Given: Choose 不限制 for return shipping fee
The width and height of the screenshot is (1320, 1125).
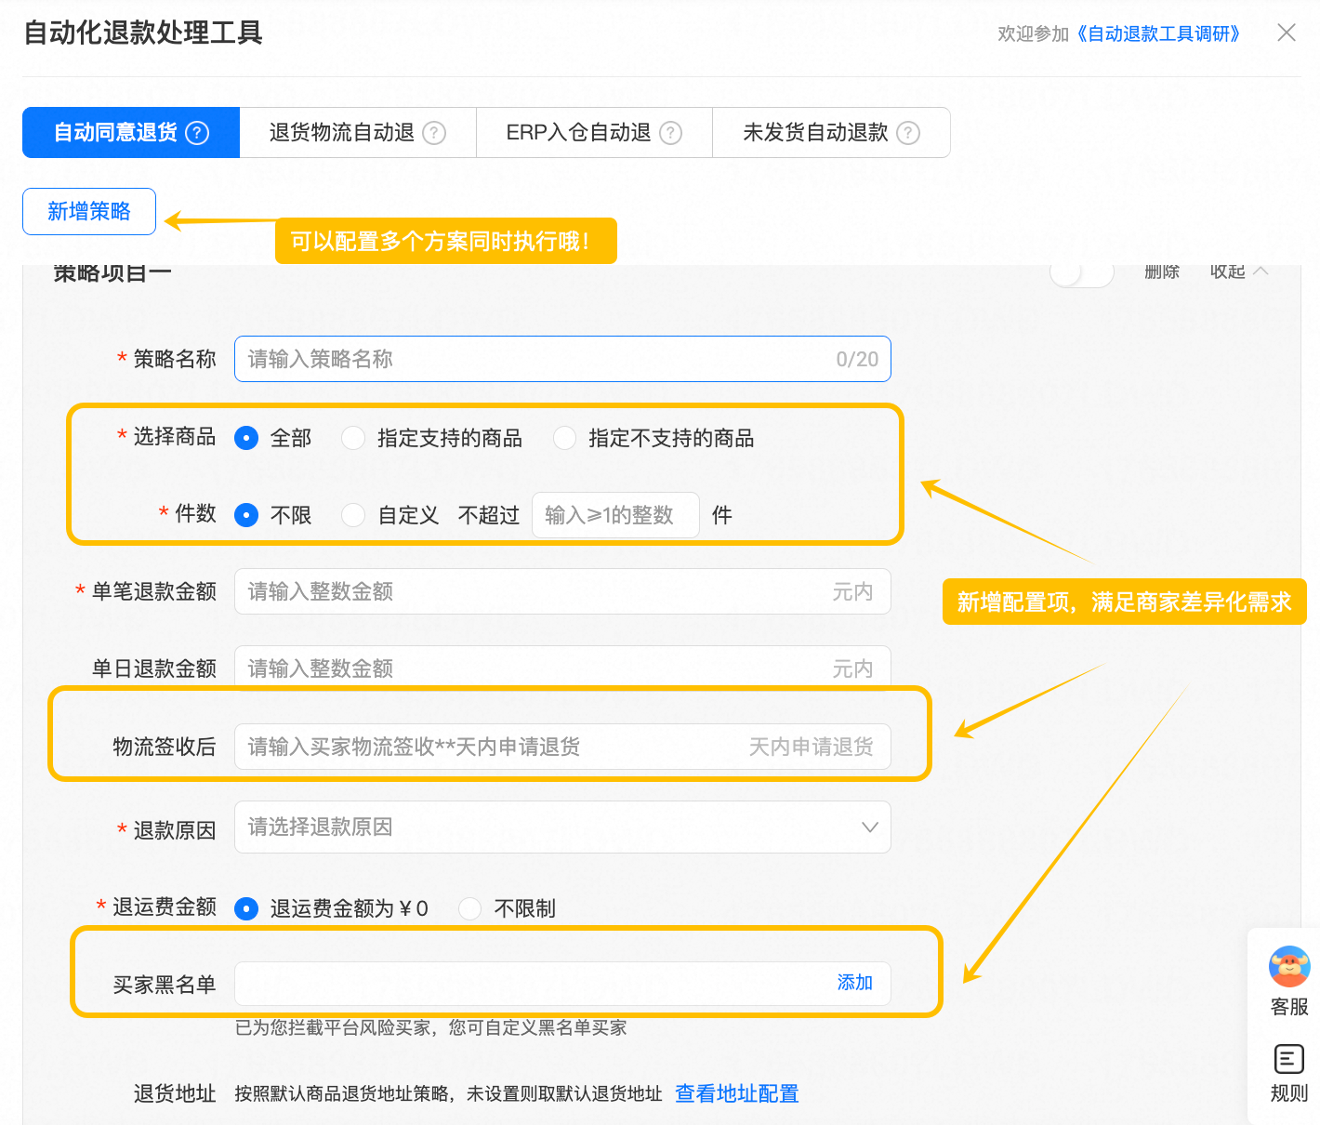Looking at the screenshot, I should [470, 908].
